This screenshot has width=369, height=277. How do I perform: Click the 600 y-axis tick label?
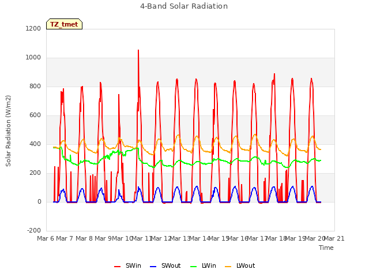[x=35, y=115]
